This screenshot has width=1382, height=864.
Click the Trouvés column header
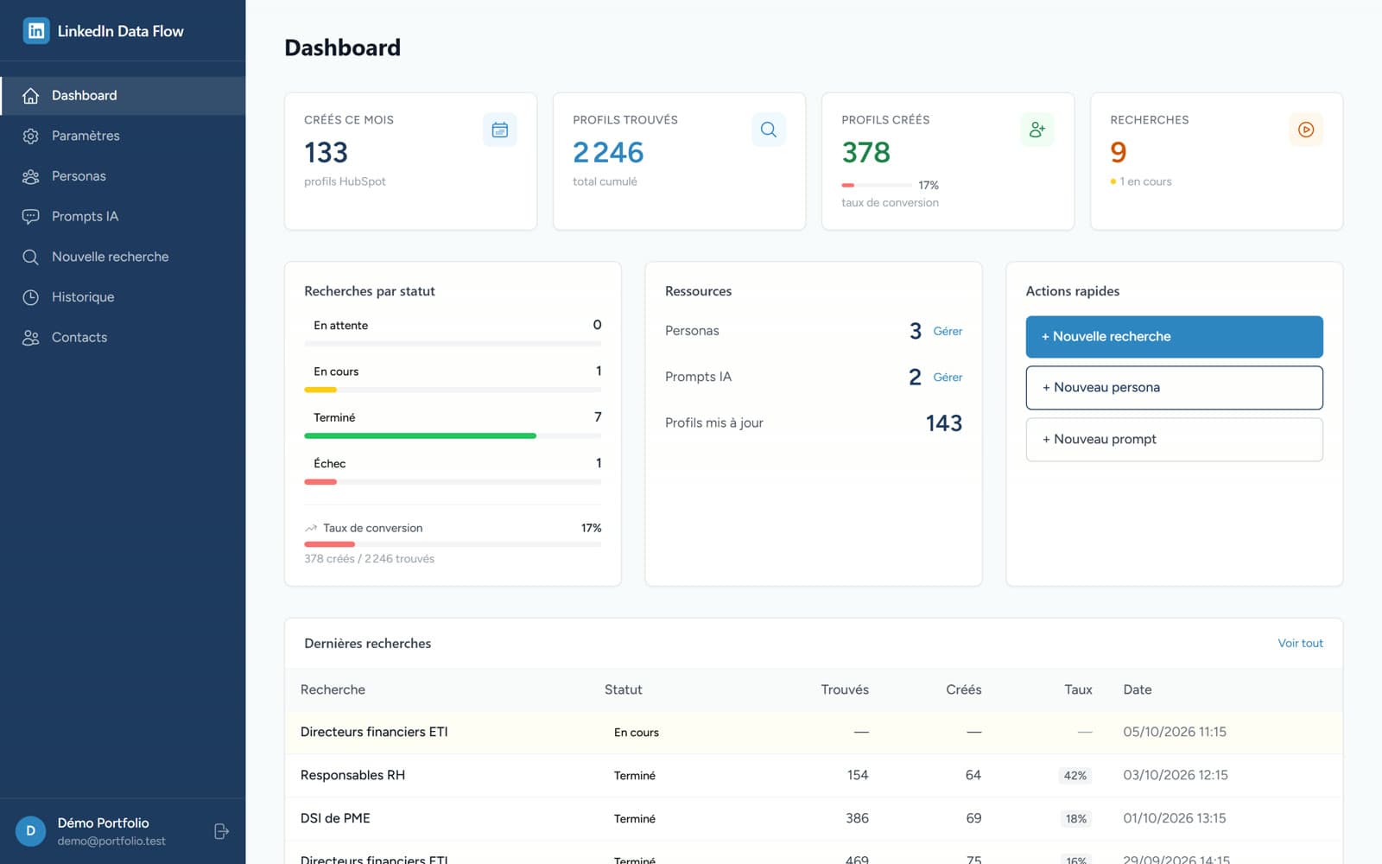pos(845,689)
